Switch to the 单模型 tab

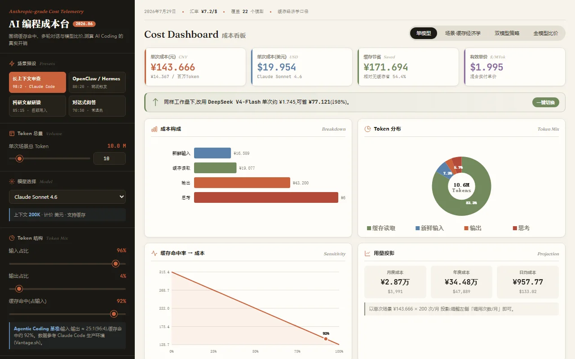pos(424,33)
